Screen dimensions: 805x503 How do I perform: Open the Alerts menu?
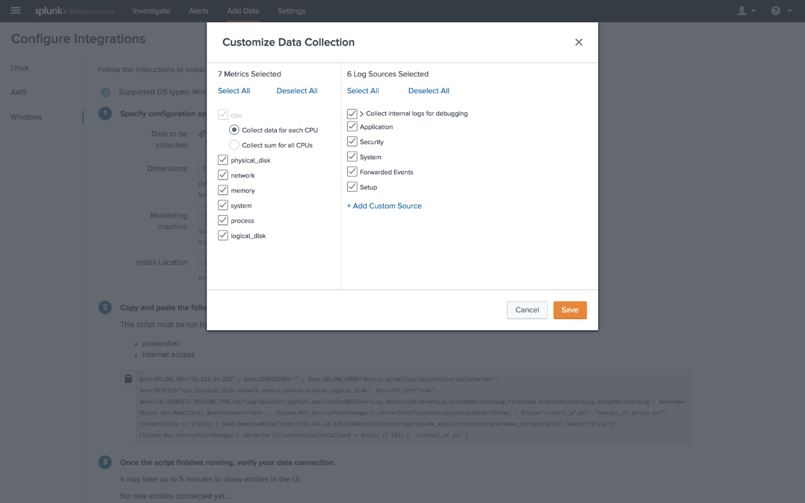coord(198,10)
